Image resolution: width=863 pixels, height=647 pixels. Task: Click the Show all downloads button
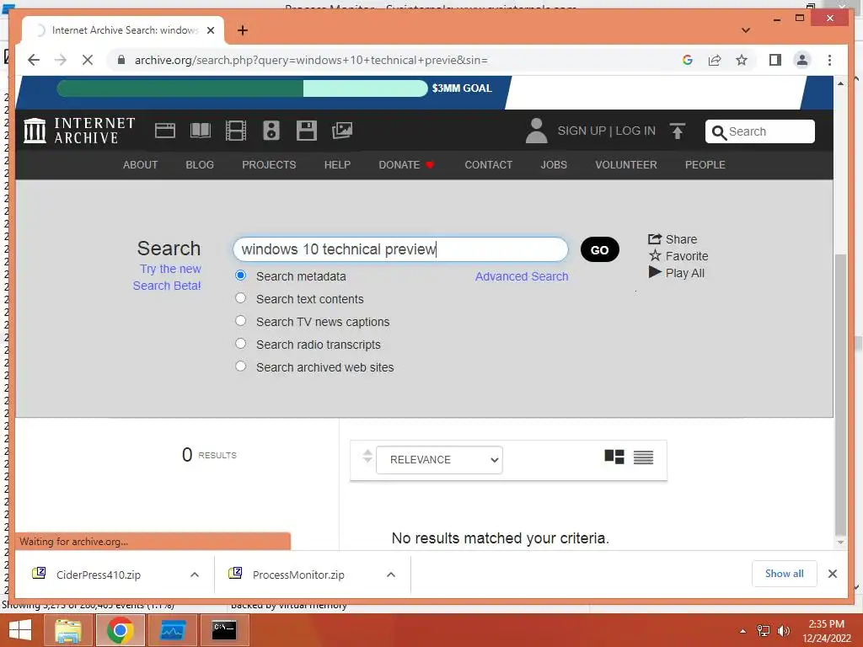785,574
